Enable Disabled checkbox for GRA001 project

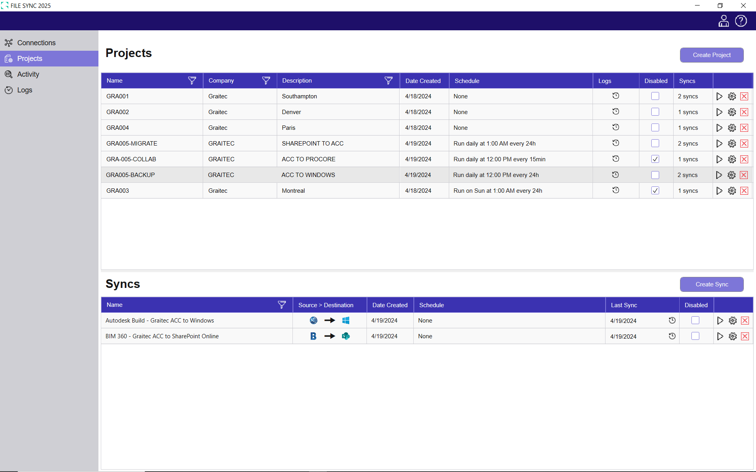point(655,96)
